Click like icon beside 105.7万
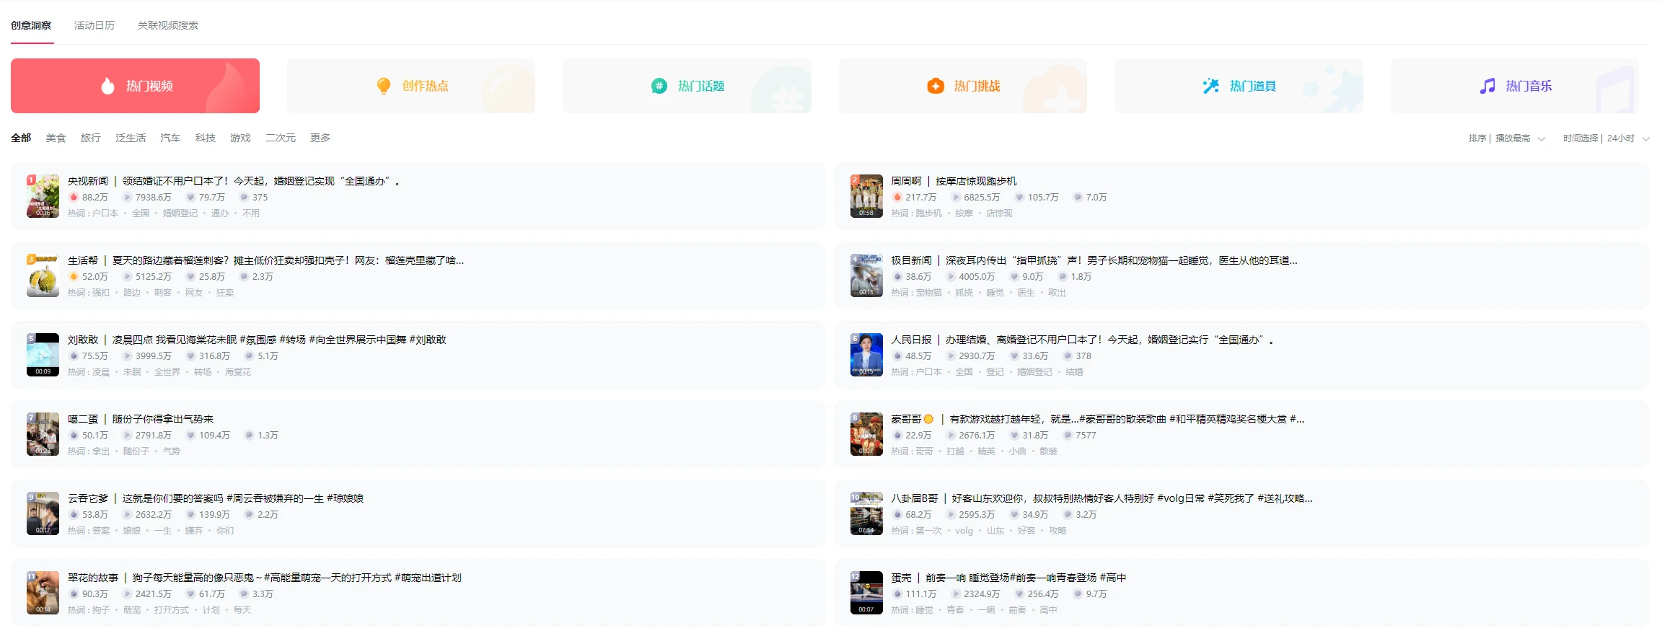Image resolution: width=1662 pixels, height=631 pixels. pyautogui.click(x=1019, y=197)
